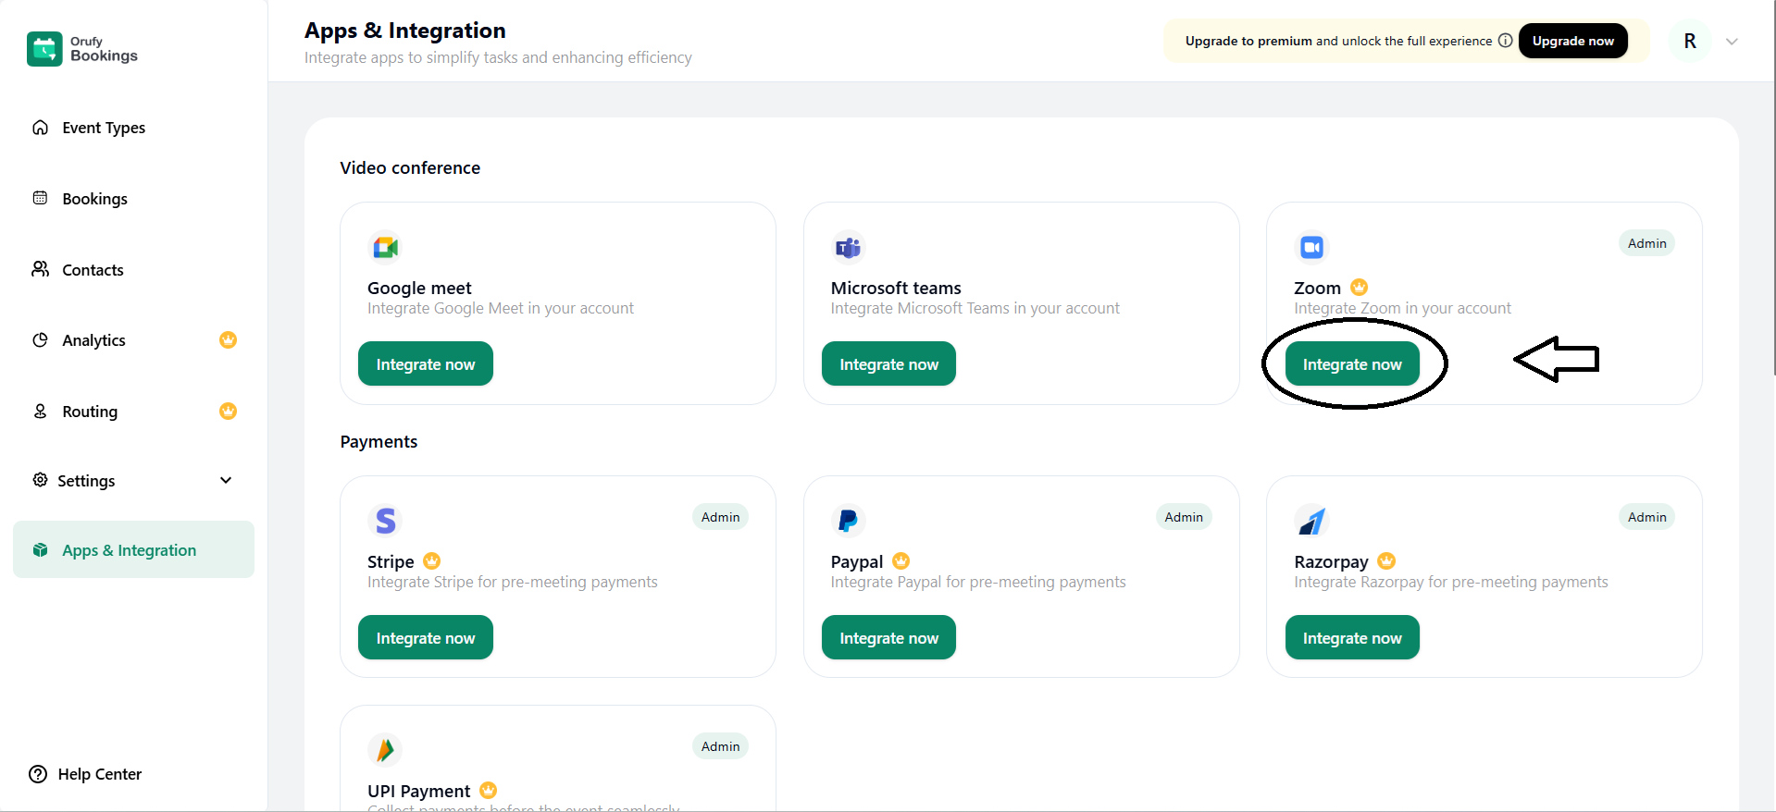Click the Google Meet app icon
The width and height of the screenshot is (1776, 812).
[385, 248]
